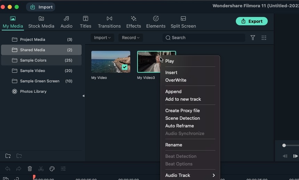Open the adjustment sliders icon
299x180 pixels.
tap(63, 169)
